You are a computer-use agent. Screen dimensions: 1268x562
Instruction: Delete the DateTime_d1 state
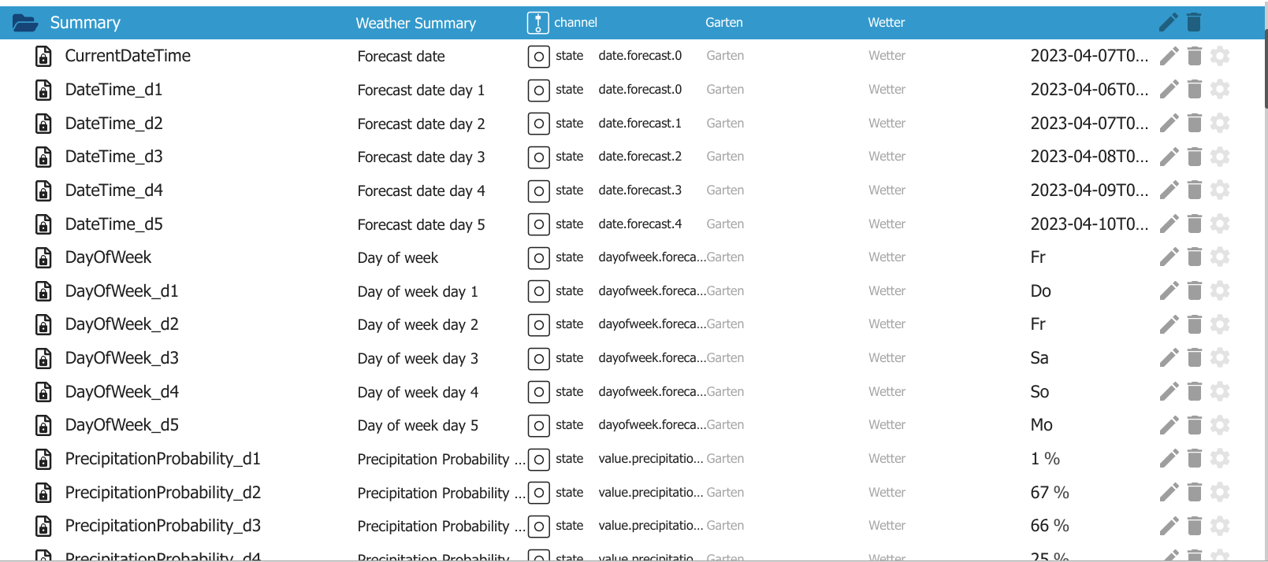[x=1194, y=90]
